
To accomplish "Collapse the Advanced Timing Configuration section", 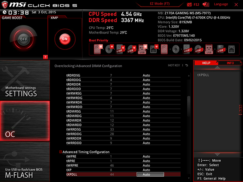I will tap(61, 152).
